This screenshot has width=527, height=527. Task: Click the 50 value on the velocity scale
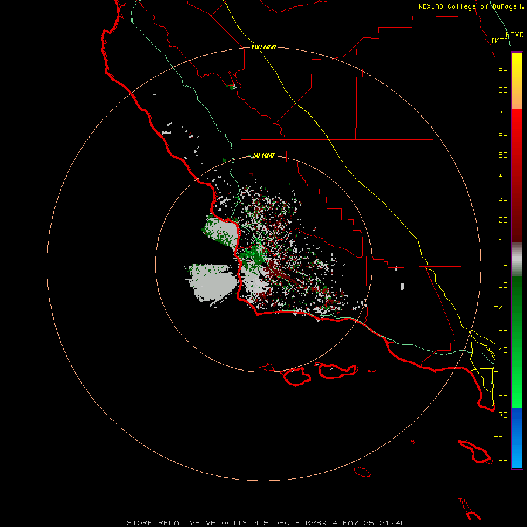tap(503, 155)
